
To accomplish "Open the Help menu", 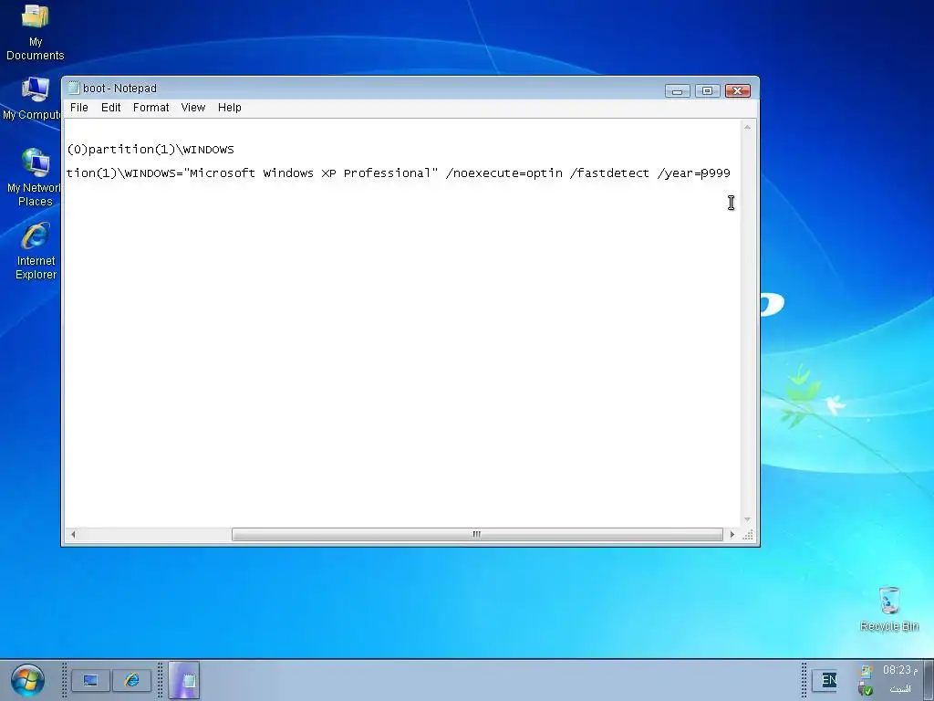I will (x=229, y=108).
